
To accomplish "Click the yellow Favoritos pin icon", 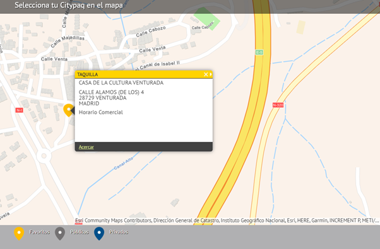I will click(19, 233).
